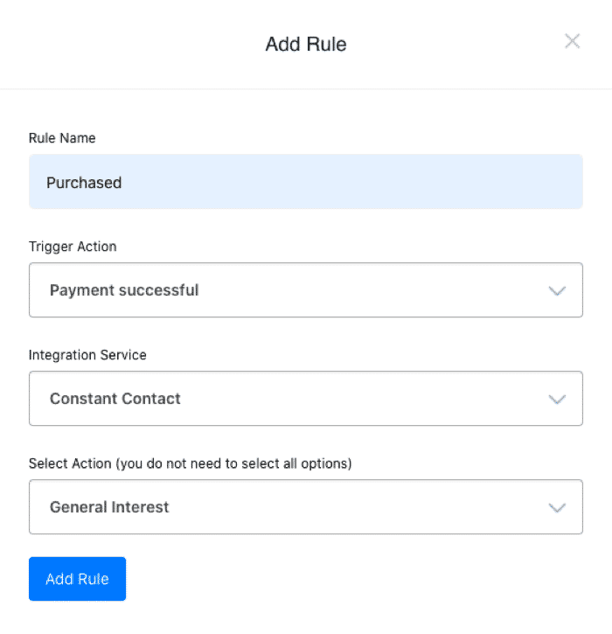Open the Select Action dropdown
This screenshot has height=634, width=612.
tap(306, 507)
